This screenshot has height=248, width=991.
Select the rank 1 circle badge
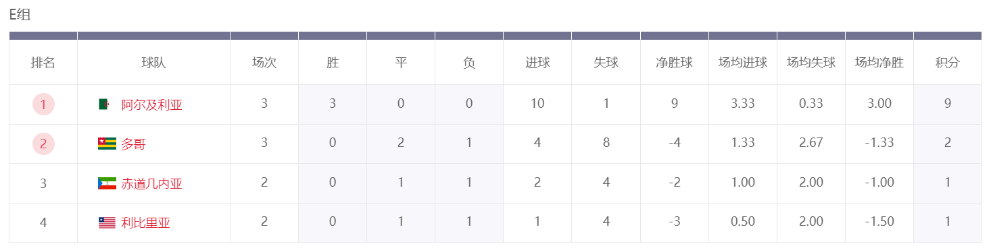coord(43,104)
